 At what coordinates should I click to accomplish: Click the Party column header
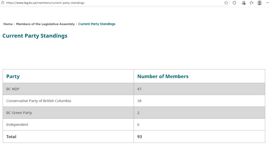13,76
